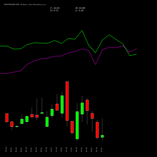Select the 20 Jul date label

pos(76,150)
